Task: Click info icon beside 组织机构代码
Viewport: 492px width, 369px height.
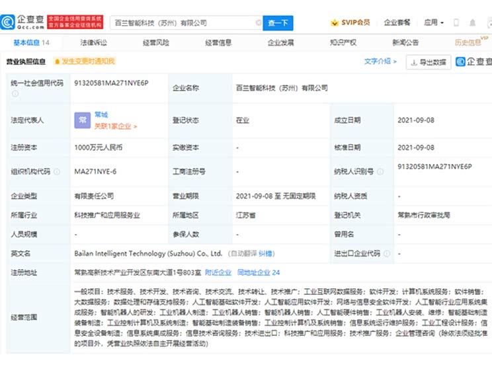Action: tap(57, 171)
